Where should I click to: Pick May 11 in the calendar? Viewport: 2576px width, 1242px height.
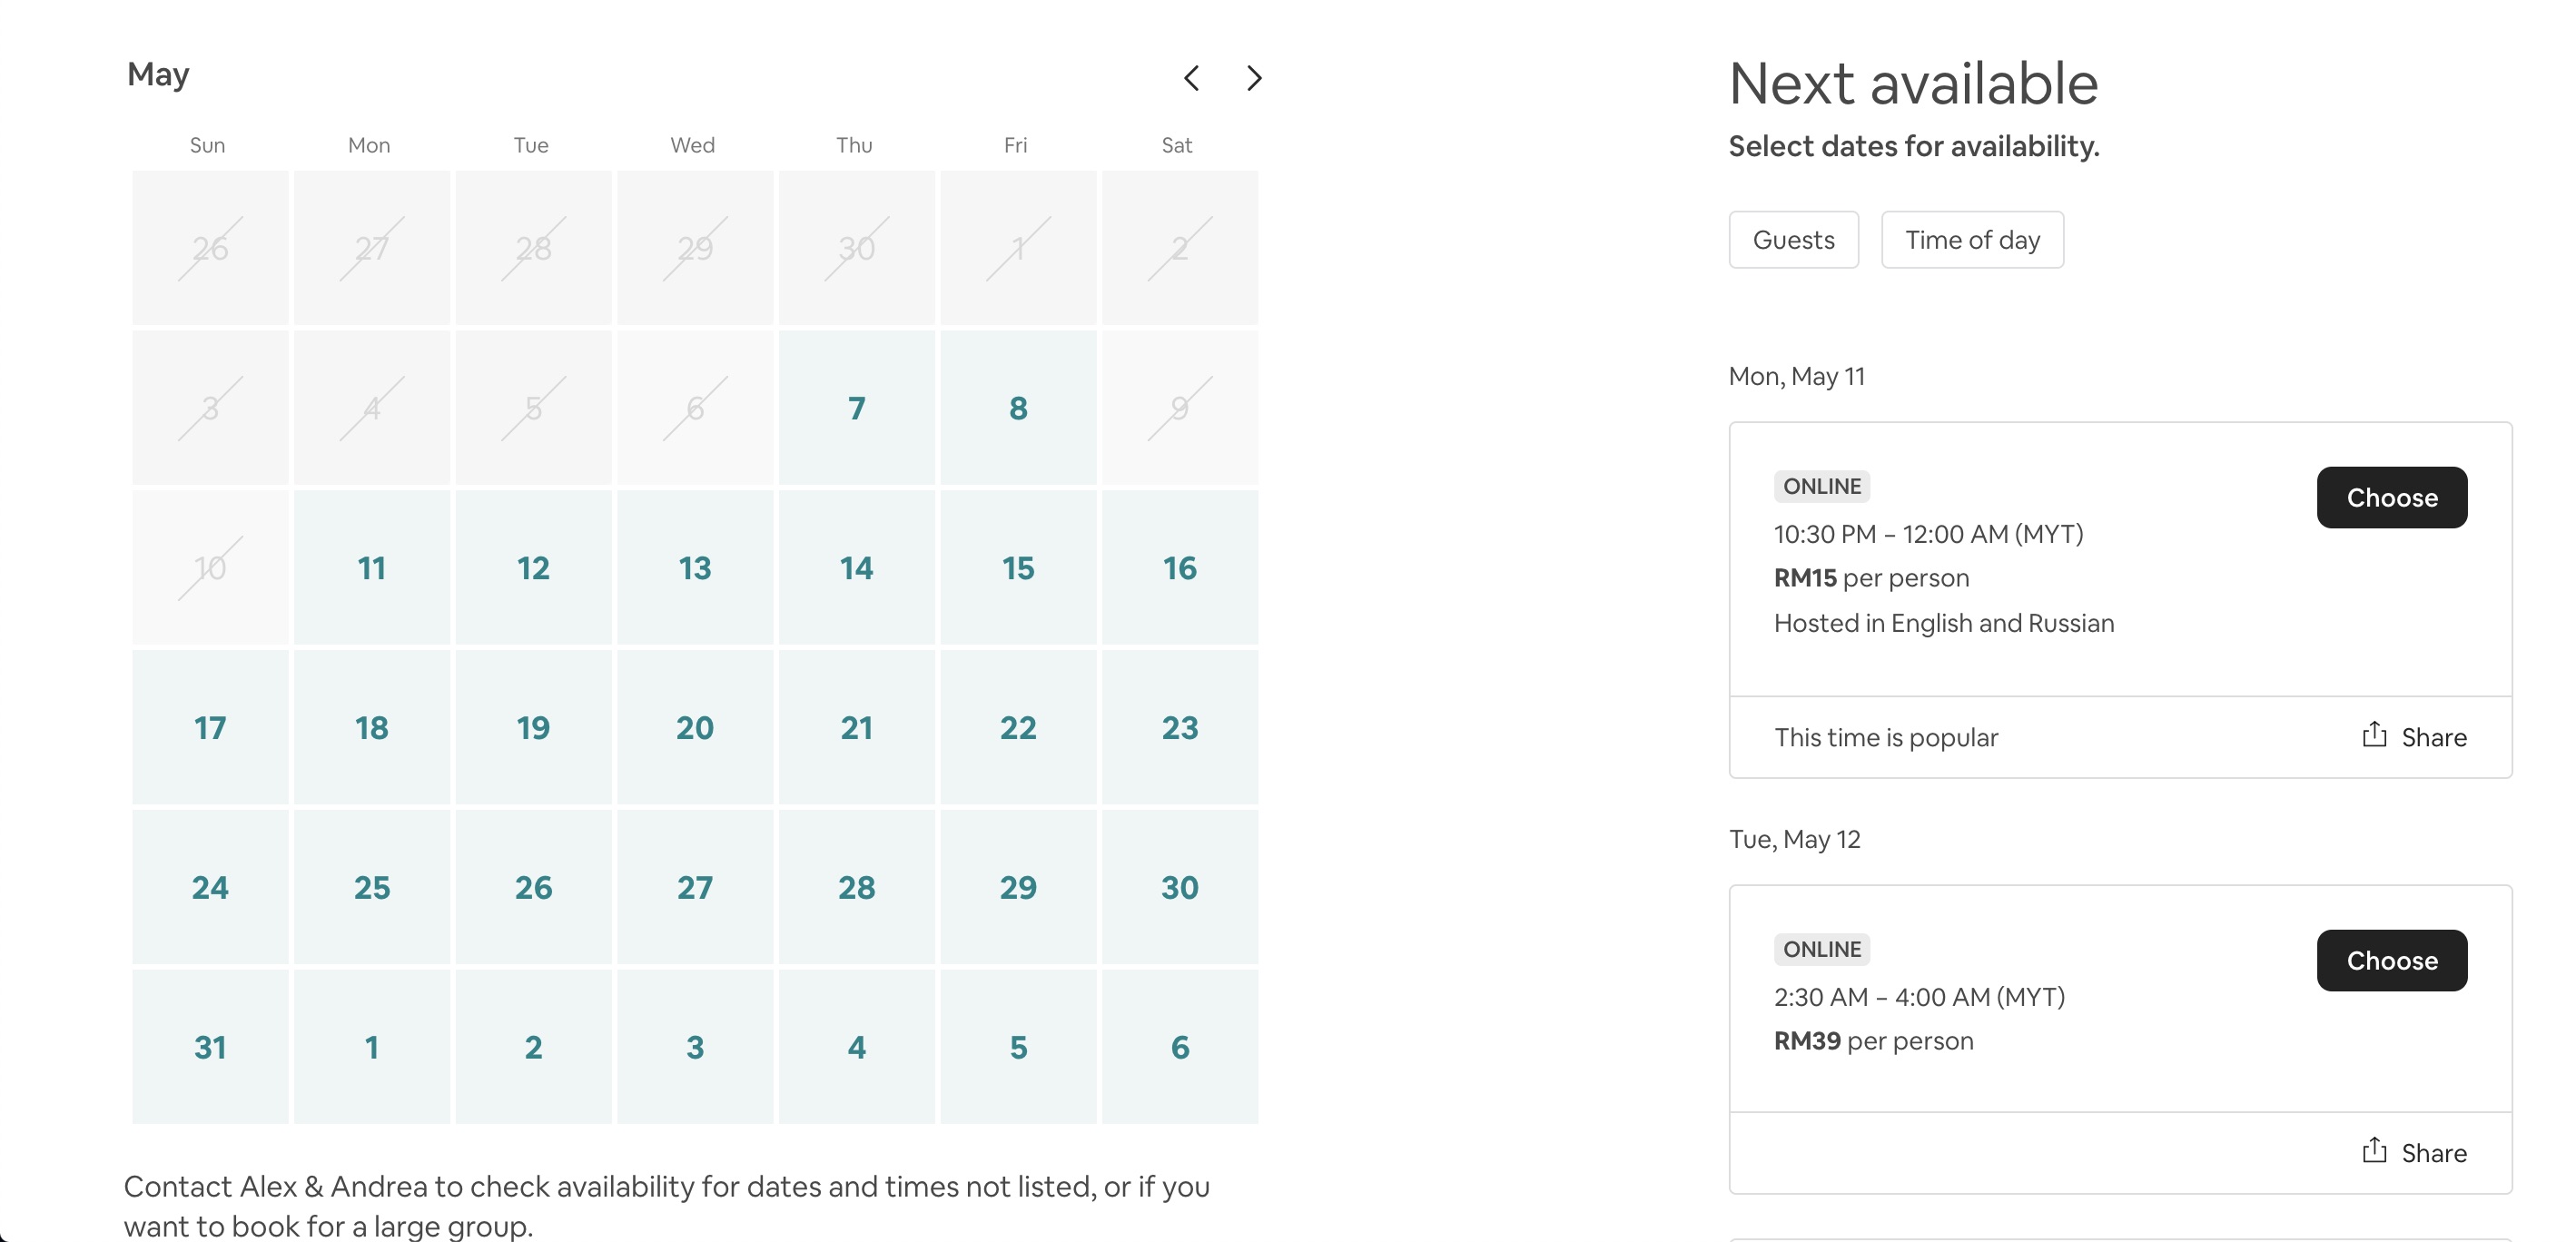click(371, 568)
